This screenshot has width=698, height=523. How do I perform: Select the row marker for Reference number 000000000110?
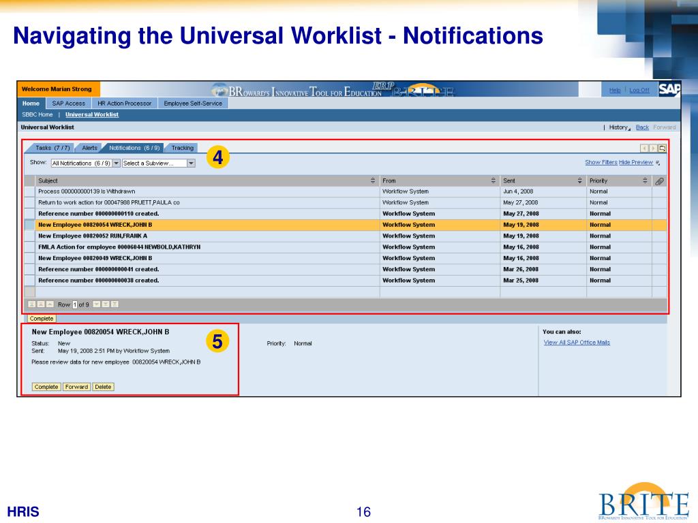tap(30, 214)
